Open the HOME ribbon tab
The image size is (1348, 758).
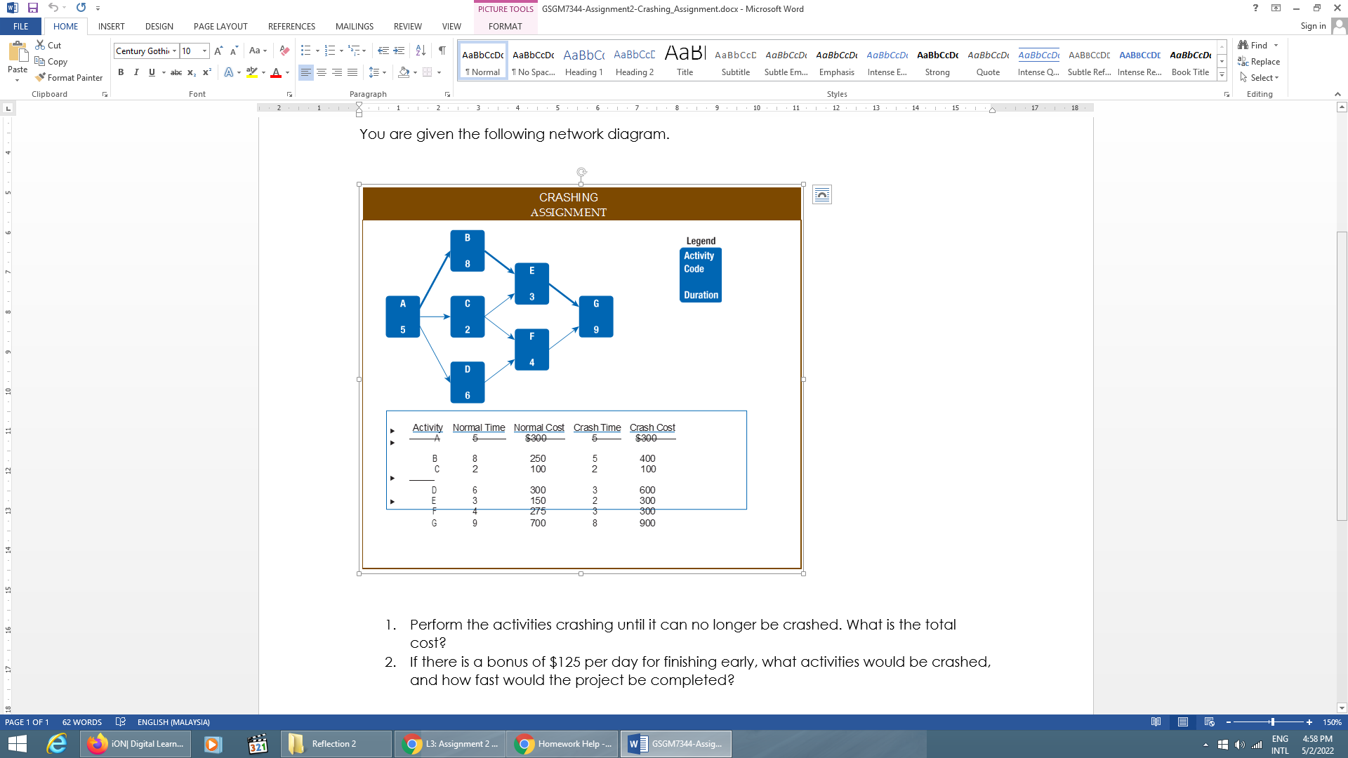[x=65, y=26]
